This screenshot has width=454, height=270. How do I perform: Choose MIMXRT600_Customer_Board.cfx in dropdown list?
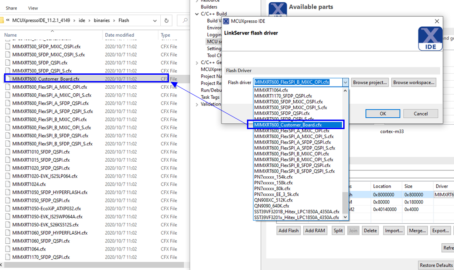click(x=298, y=125)
